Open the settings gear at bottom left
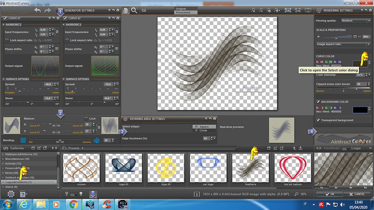The width and height of the screenshot is (374, 210). point(11,193)
